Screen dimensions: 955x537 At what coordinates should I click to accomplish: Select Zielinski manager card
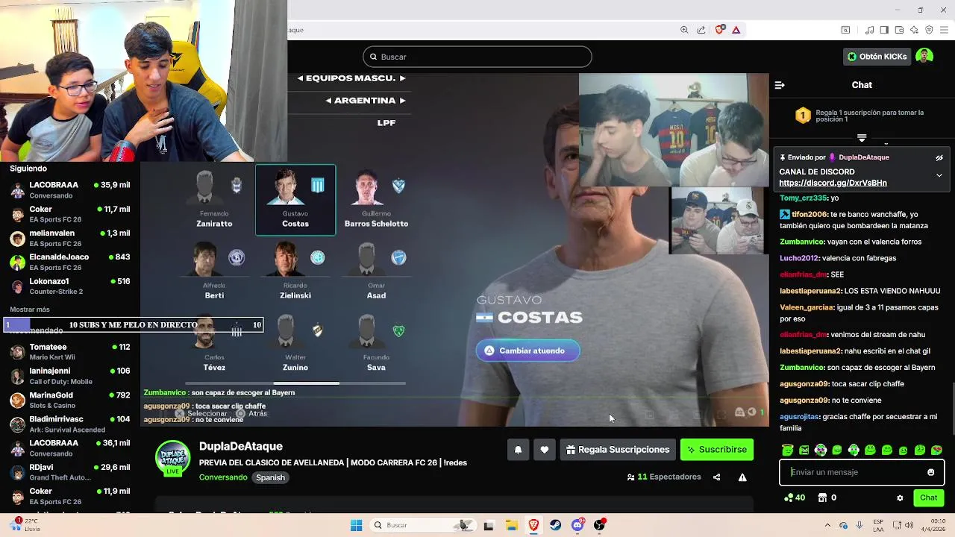coord(295,271)
